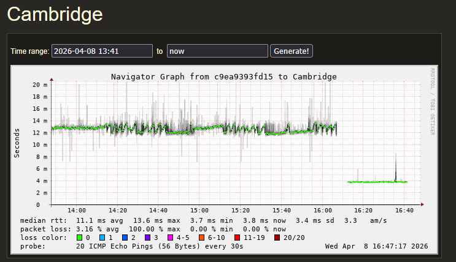Click the green loss color swatch labeled 0

(79, 238)
